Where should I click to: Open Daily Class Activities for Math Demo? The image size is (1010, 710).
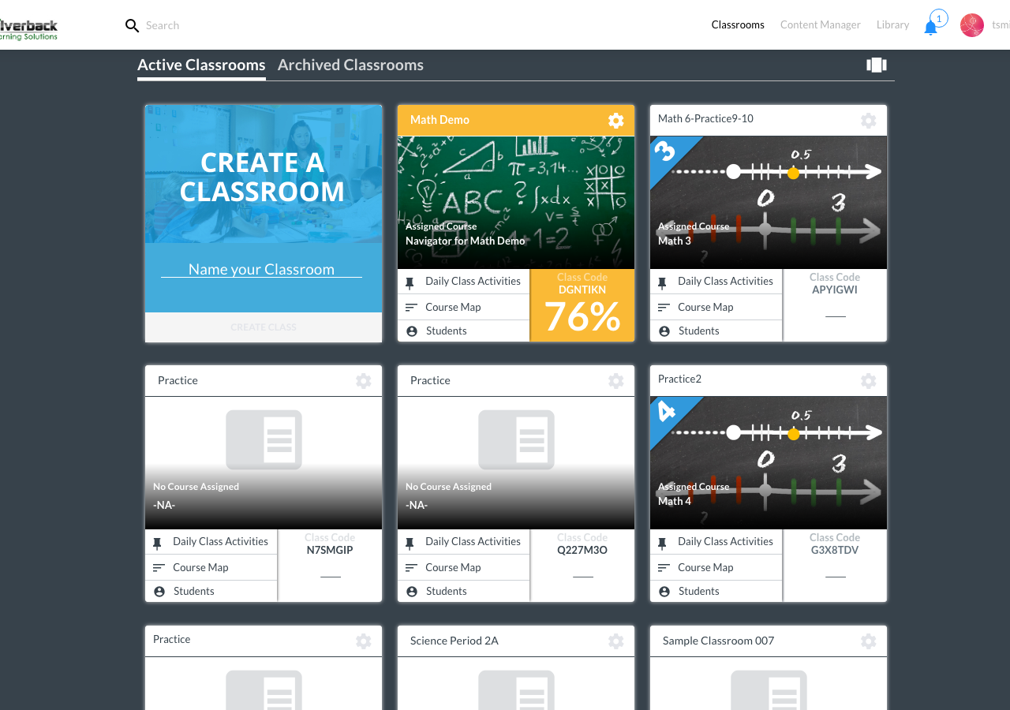(x=472, y=282)
